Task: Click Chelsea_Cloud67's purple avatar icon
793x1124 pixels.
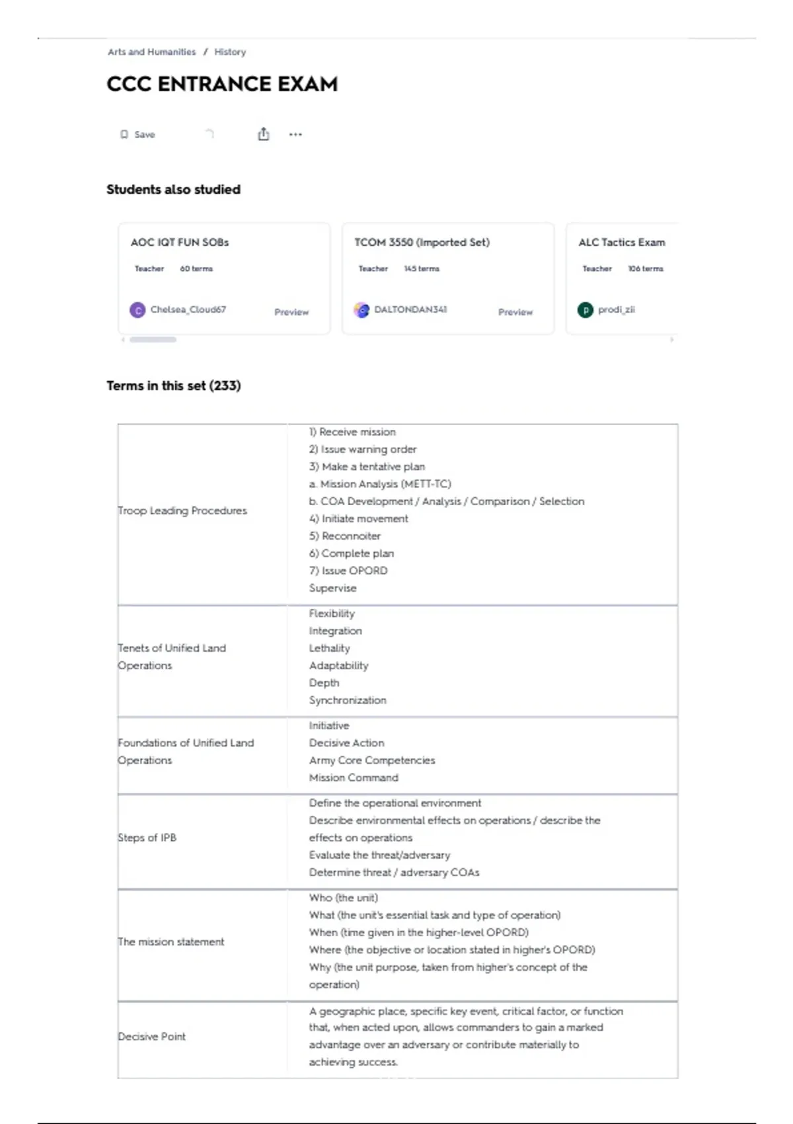Action: coord(137,310)
